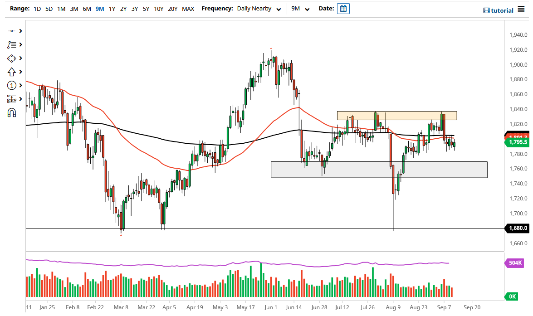Open the date calendar picker
This screenshot has height=316, width=533.
343,9
